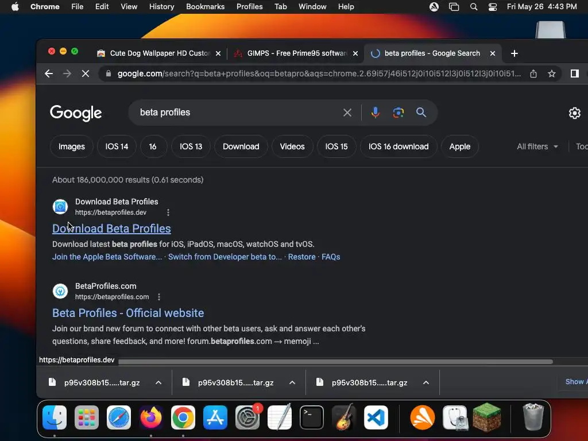This screenshot has height=441, width=588.
Task: Clear the search box text
Action: coord(347,113)
